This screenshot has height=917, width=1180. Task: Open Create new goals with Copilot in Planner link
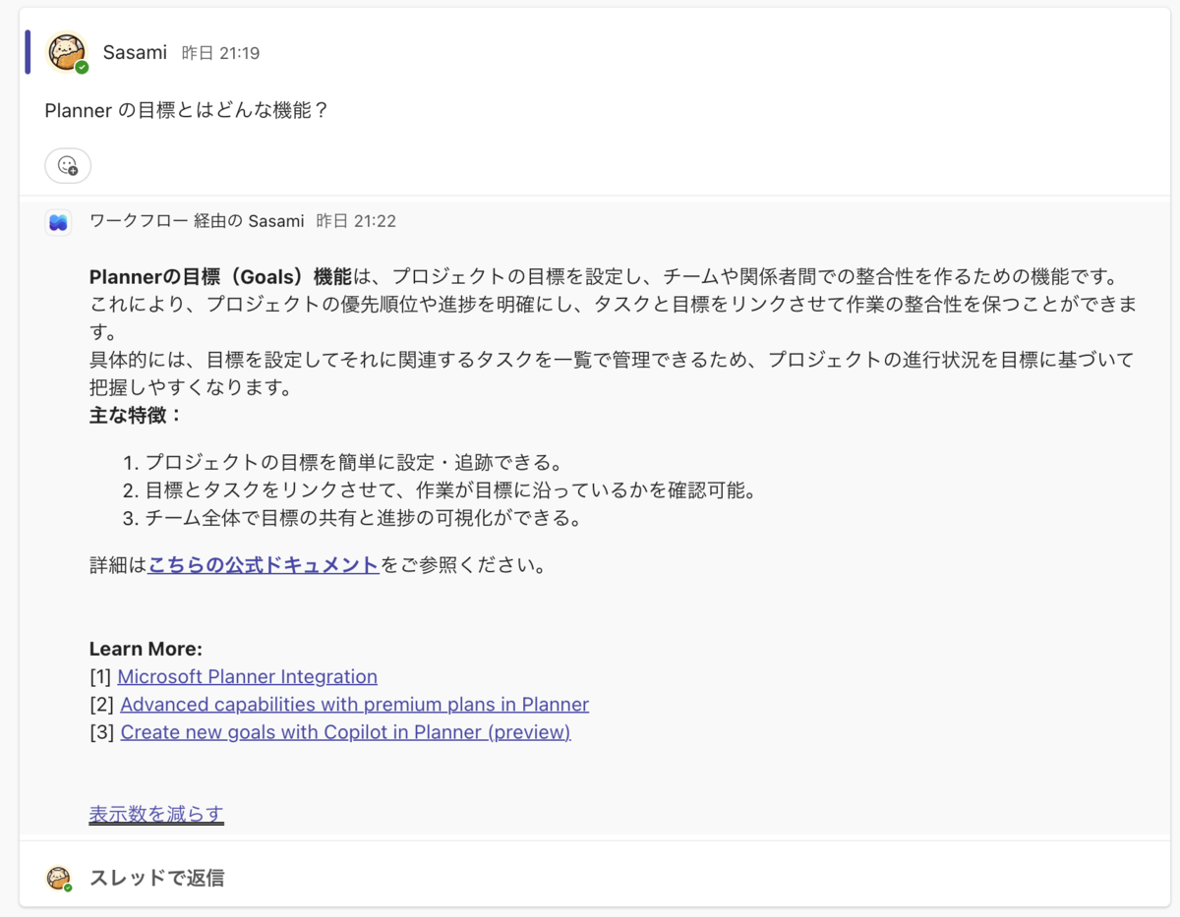pos(345,731)
